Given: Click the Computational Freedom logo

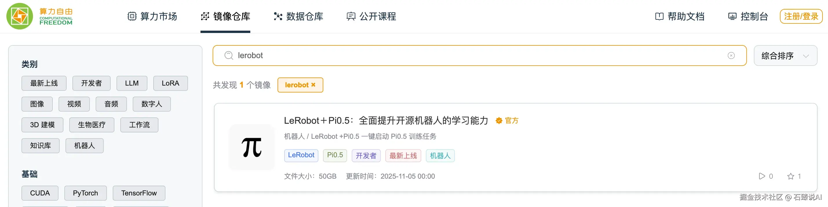Looking at the screenshot, I should pos(40,16).
